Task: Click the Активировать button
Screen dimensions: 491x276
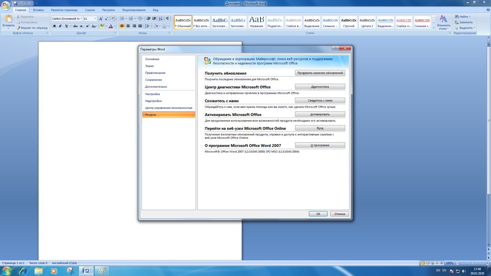Action: (x=320, y=114)
